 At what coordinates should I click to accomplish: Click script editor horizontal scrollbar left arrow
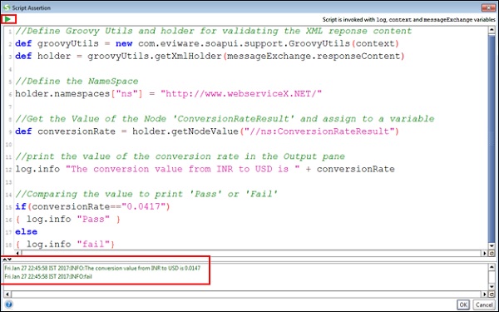point(17,254)
